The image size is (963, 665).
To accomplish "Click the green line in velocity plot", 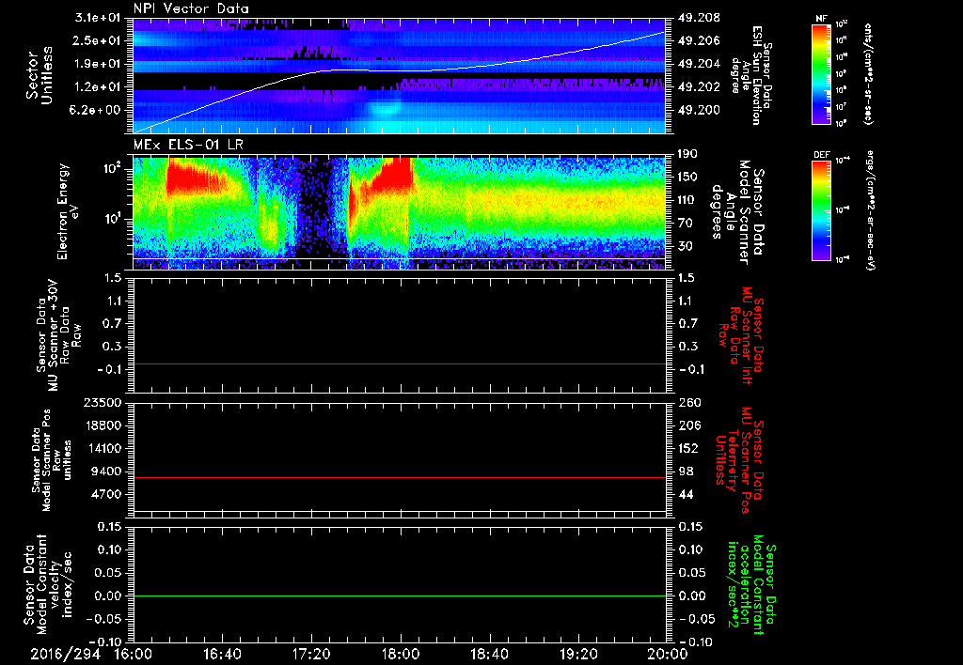I will 399,595.
